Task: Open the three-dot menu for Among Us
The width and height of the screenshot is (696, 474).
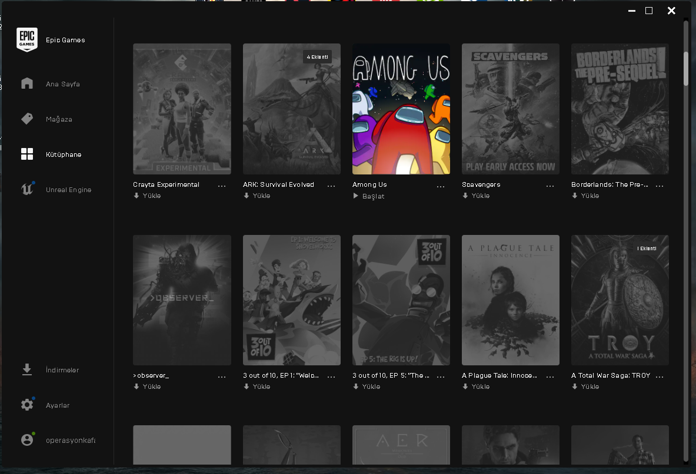Action: (x=441, y=187)
